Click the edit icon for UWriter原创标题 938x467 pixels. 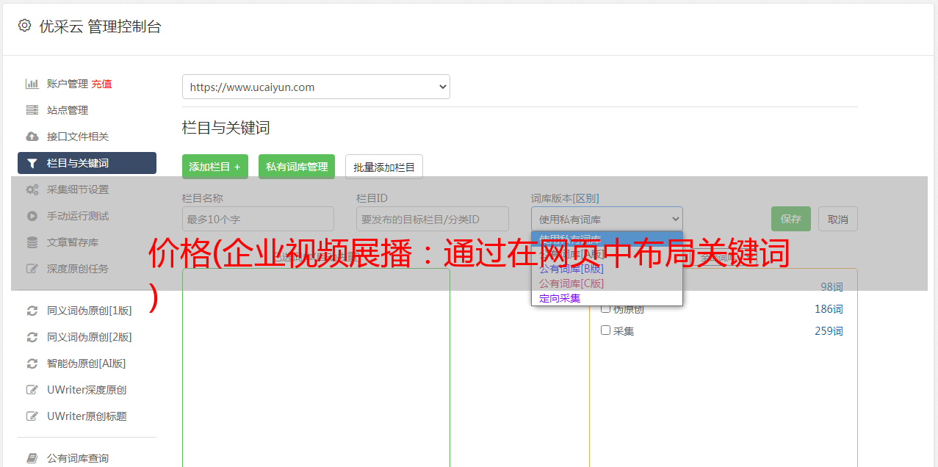click(32, 416)
